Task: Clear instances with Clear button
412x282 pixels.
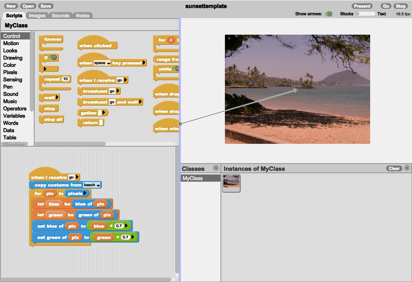Action: [394, 168]
